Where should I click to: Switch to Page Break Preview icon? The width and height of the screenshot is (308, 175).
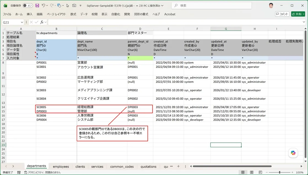[260, 173]
